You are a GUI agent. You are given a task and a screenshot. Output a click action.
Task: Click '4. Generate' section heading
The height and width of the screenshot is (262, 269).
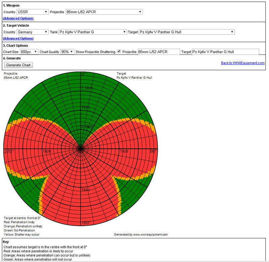click(12, 58)
